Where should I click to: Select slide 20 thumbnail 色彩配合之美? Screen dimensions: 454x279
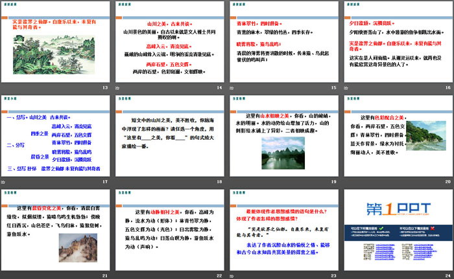[x=398, y=136]
